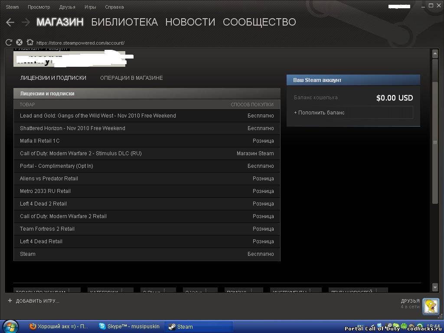444x333 pixels.
Task: Click the Баланс кошелька label
Action: (316, 98)
